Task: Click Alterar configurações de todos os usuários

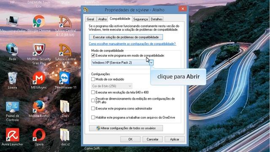Action: (126, 128)
